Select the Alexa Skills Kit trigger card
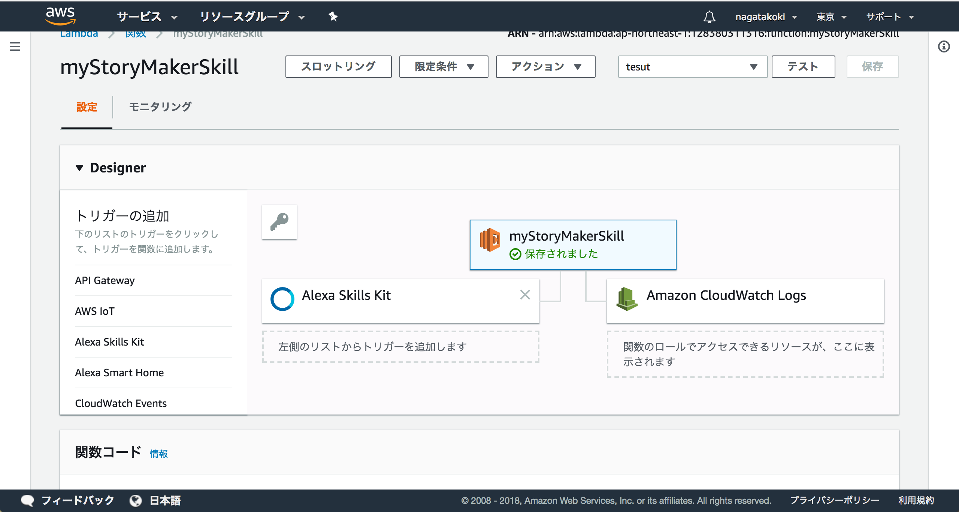The image size is (959, 512). 400,301
